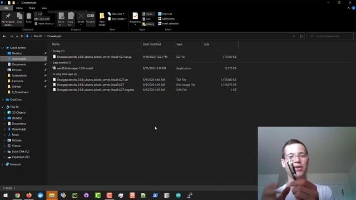The image size is (356, 200).
Task: Switch to the View ribbon tab
Action: [44, 8]
